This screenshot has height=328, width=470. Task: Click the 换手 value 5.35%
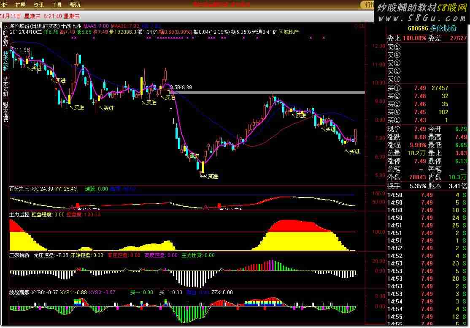(418, 186)
